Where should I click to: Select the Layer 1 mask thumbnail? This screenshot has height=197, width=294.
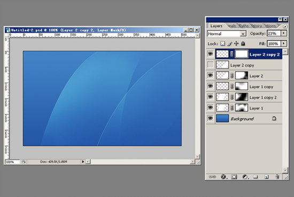[242, 108]
